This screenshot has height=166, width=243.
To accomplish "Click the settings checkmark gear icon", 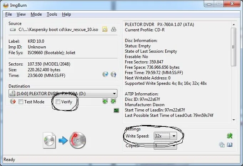I will (222, 145).
